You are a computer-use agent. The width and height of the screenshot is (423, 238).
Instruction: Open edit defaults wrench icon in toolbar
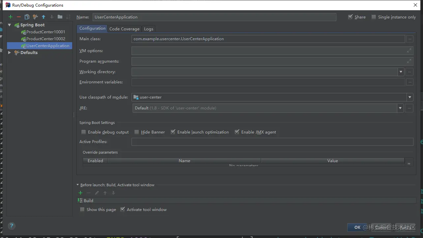tap(35, 17)
